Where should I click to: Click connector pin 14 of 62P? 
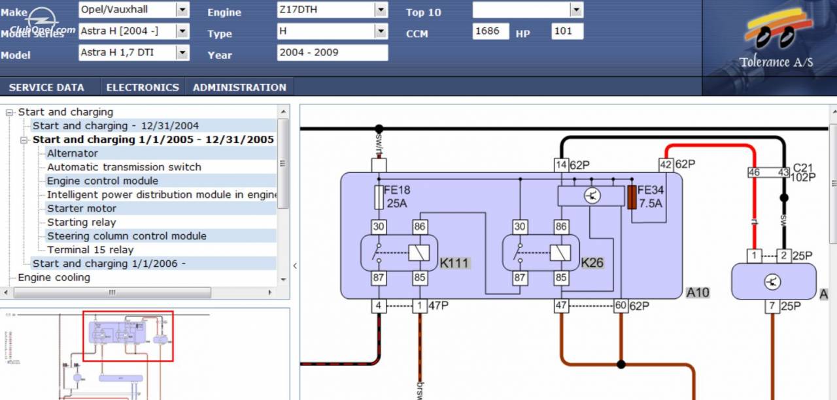click(560, 165)
